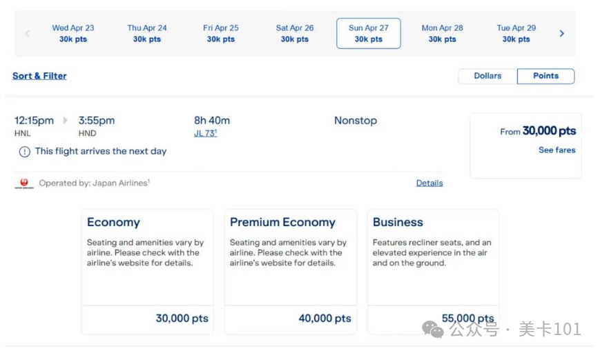The width and height of the screenshot is (600, 353).
Task: Choose the Business fare card
Action: (x=433, y=272)
